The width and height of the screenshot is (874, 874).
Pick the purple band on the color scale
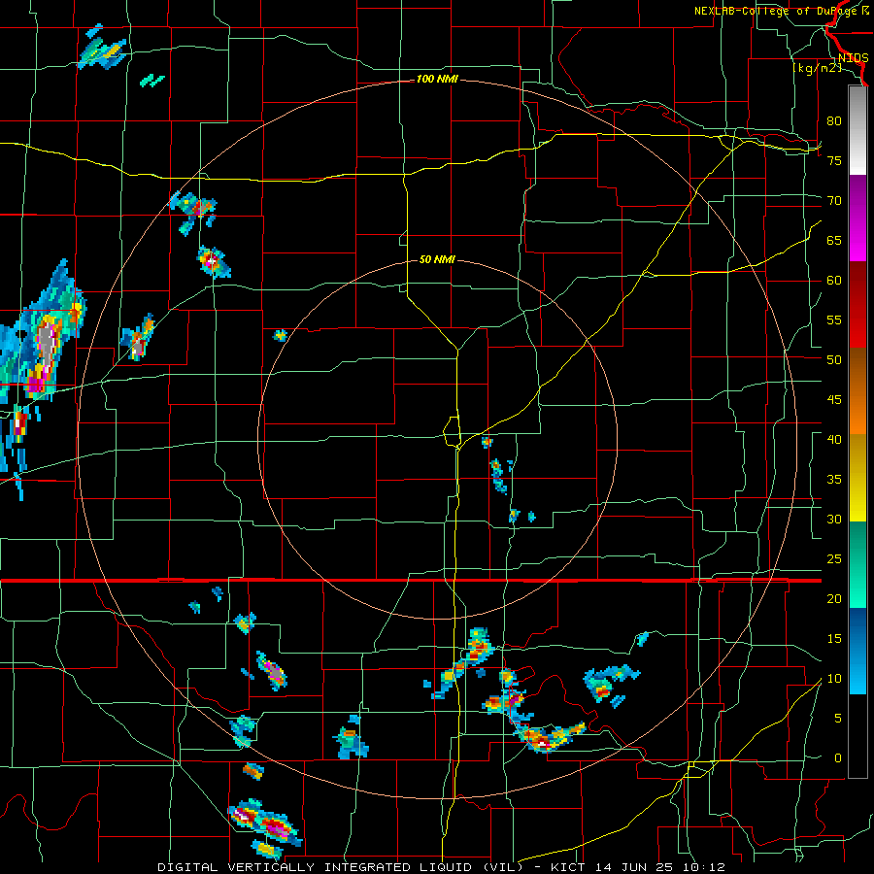pos(857,197)
